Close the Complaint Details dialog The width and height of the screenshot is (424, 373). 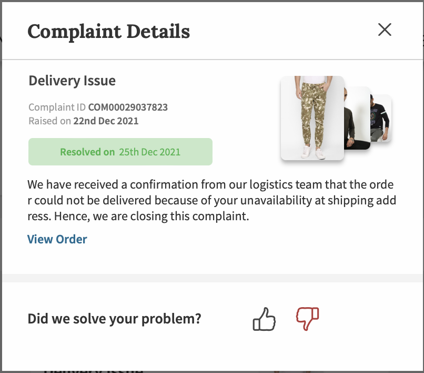click(385, 30)
